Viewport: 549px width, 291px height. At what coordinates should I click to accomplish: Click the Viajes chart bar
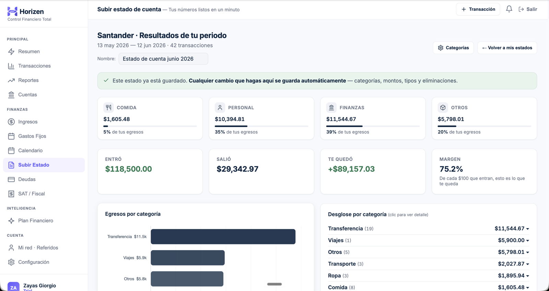[x=188, y=258]
